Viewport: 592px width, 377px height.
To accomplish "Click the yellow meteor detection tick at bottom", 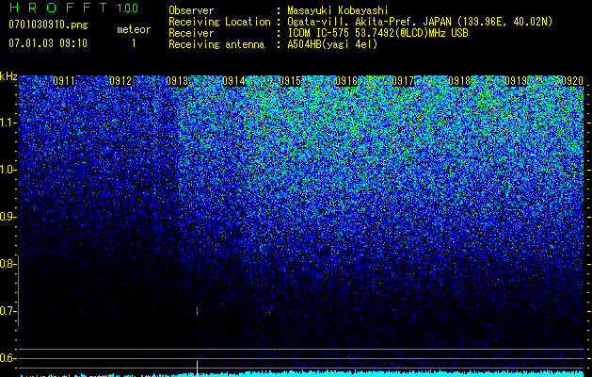I will tap(197, 369).
